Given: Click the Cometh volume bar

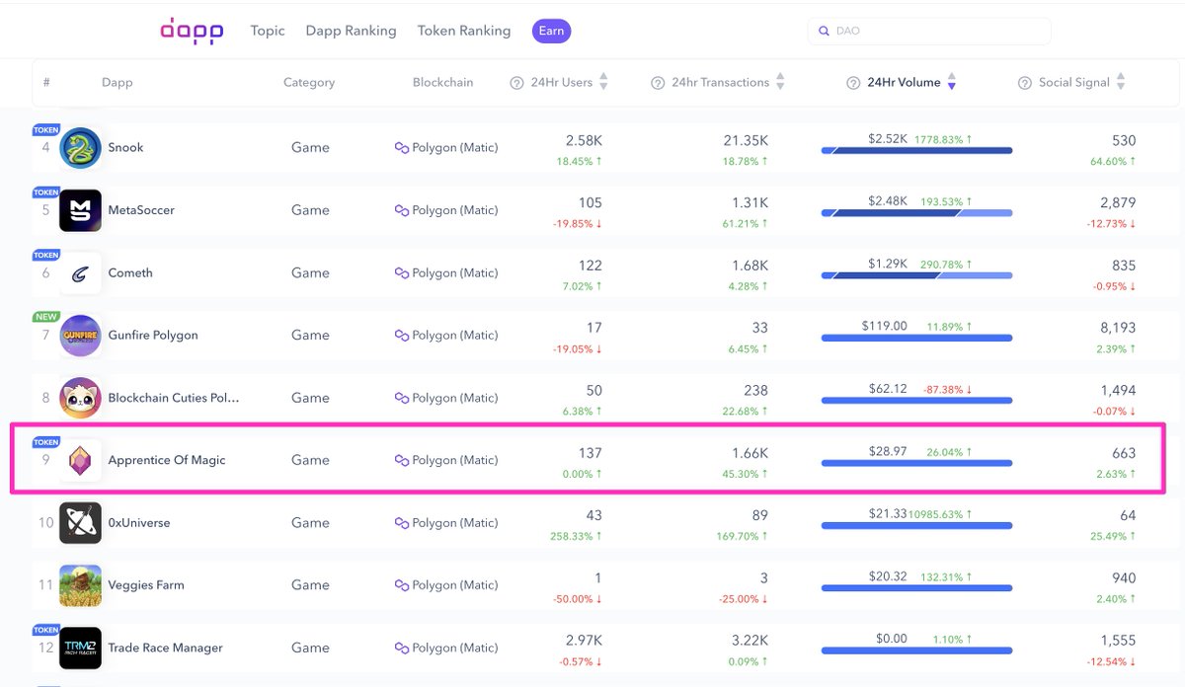Looking at the screenshot, I should tap(916, 275).
